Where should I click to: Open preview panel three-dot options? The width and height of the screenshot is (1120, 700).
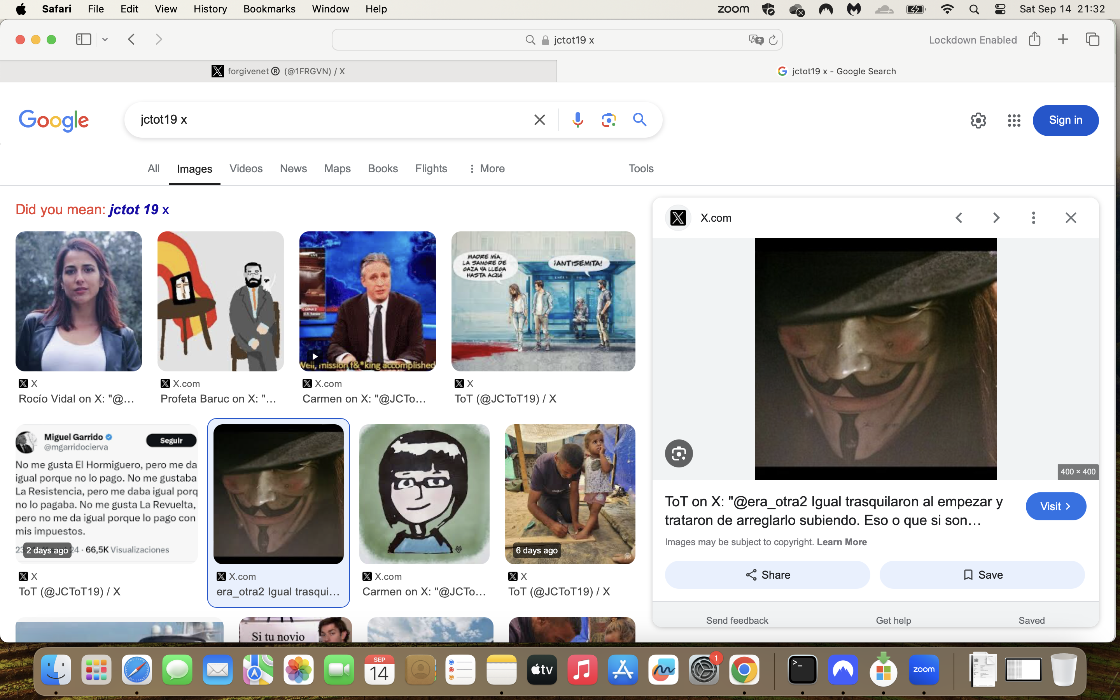coord(1033,218)
